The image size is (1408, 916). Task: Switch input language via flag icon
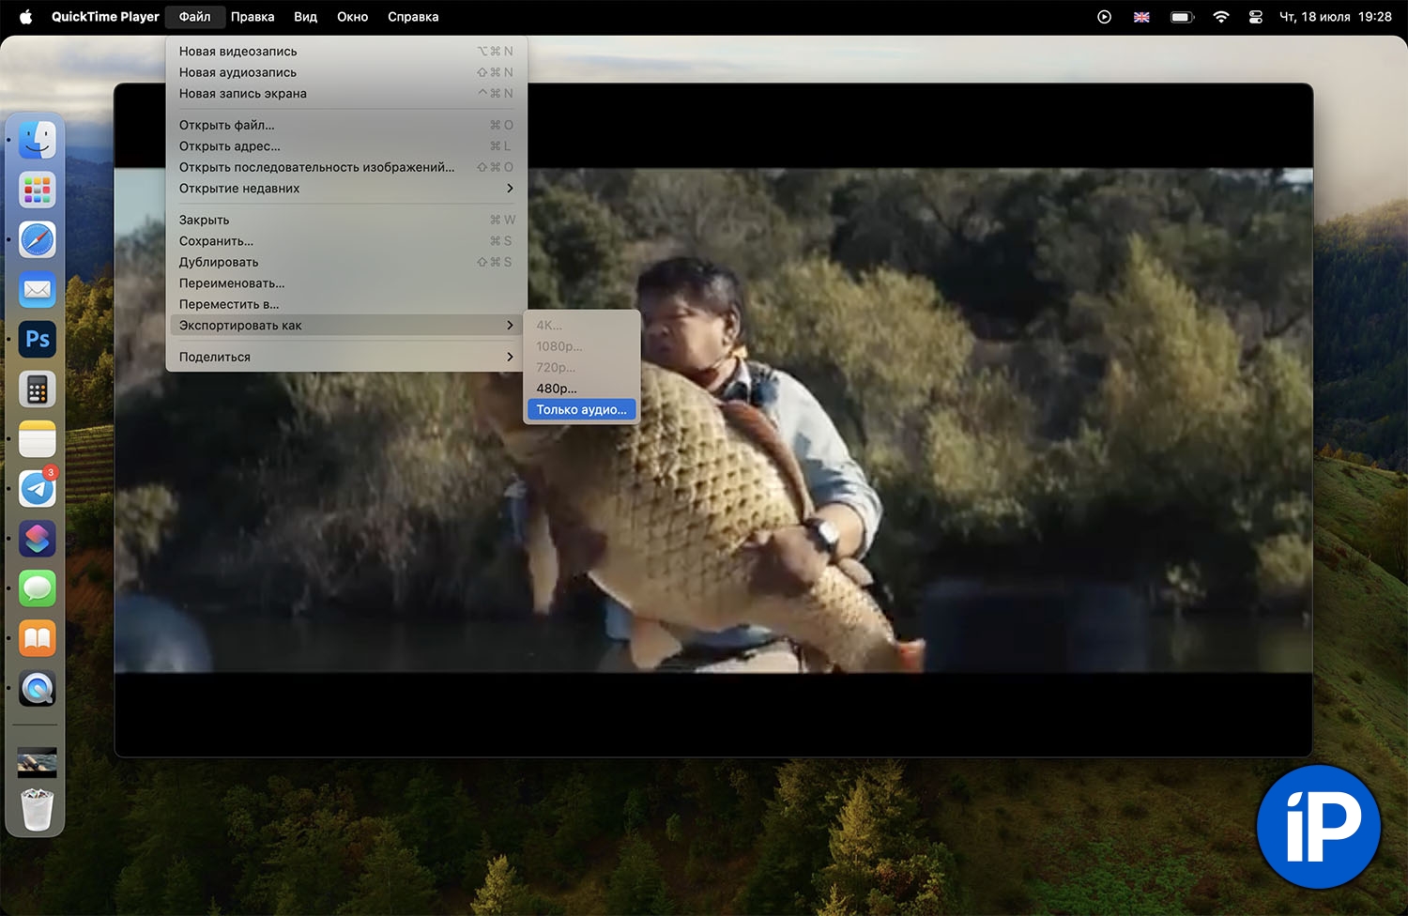coord(1141,17)
